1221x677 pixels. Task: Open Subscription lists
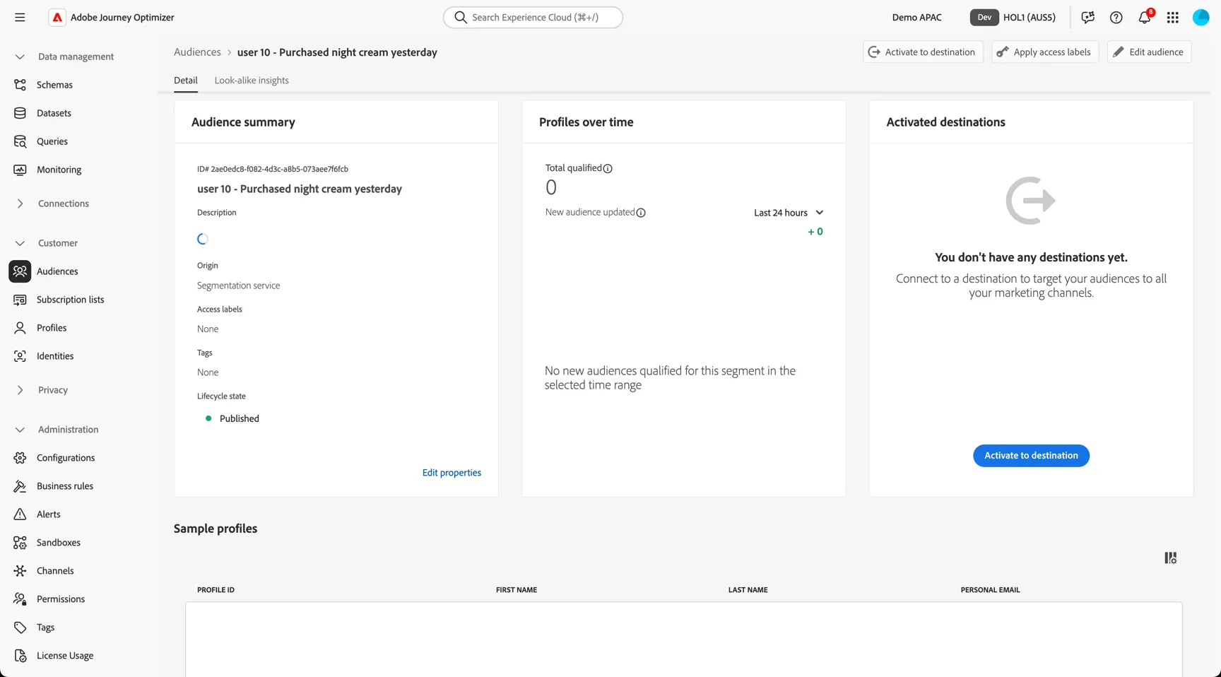pyautogui.click(x=70, y=300)
